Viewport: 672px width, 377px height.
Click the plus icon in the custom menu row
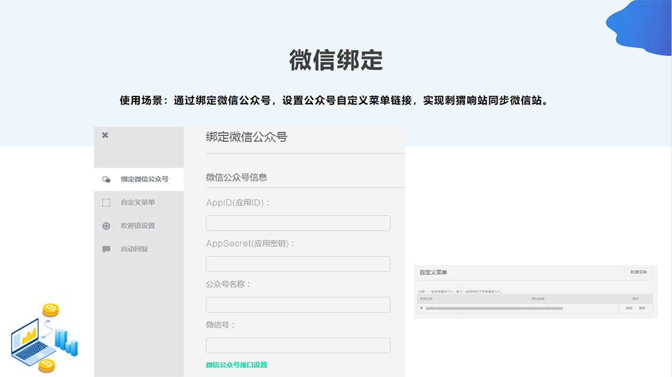point(421,308)
